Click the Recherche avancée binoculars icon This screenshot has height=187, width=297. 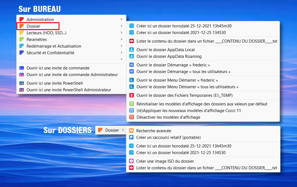click(x=131, y=131)
